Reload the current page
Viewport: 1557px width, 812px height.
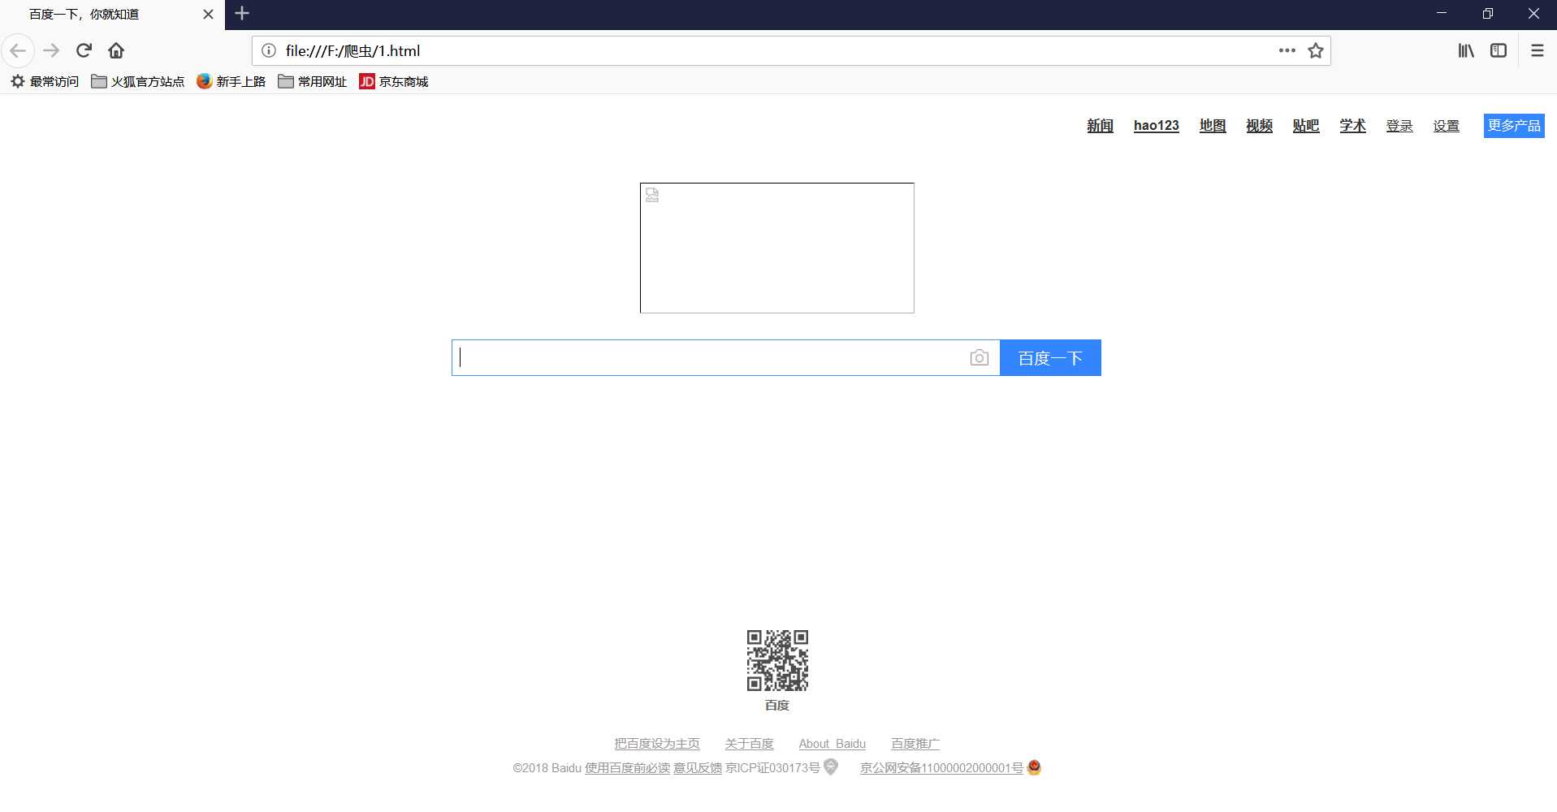(x=84, y=50)
